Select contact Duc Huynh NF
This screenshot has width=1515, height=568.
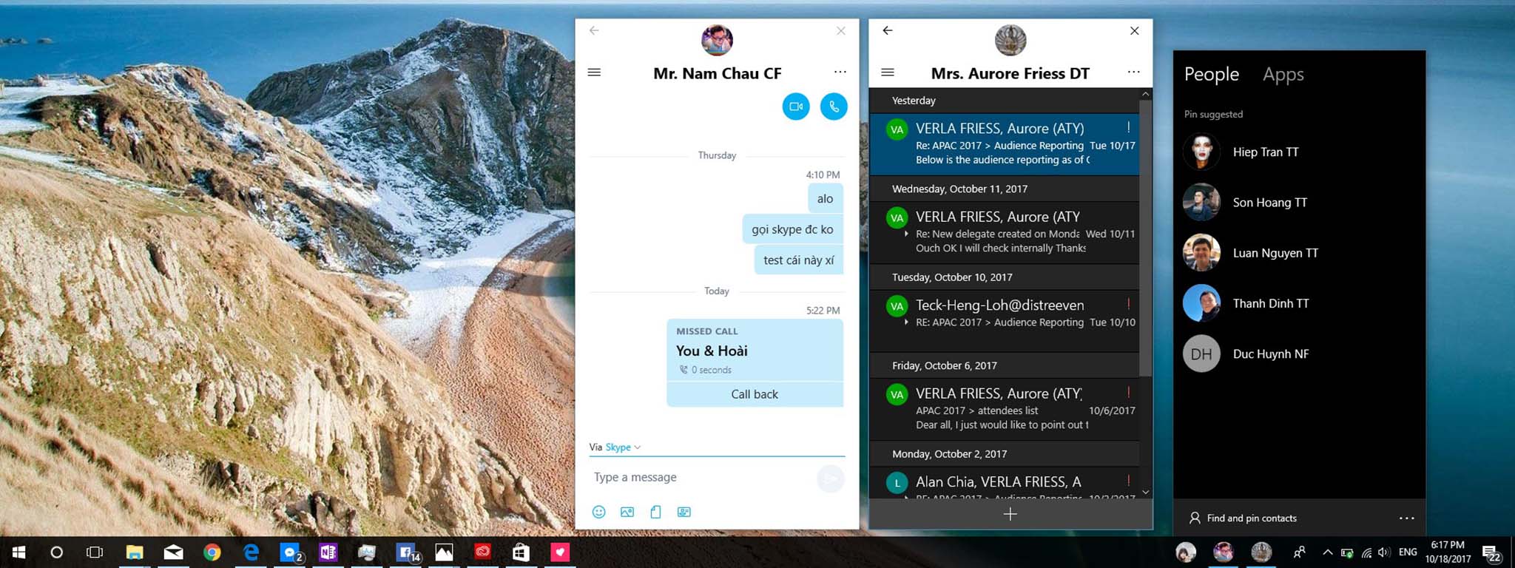tap(1299, 354)
